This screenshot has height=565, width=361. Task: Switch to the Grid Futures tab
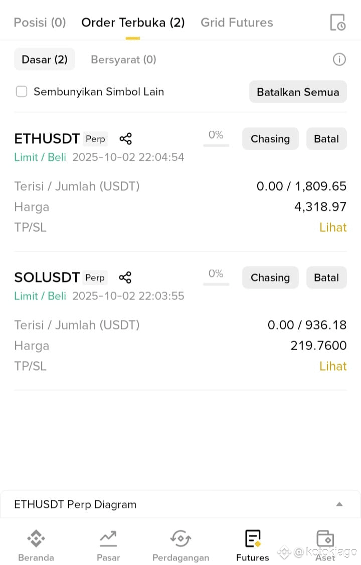click(237, 23)
